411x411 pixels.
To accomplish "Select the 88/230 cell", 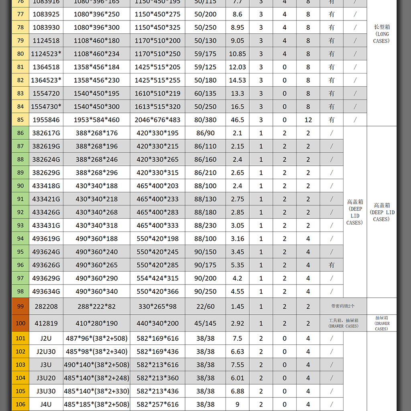I will coord(205,226).
